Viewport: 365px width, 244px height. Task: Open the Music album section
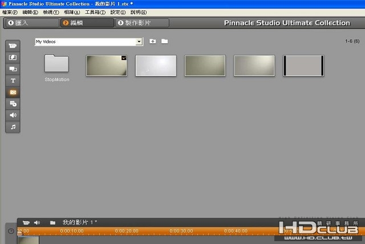tap(13, 127)
